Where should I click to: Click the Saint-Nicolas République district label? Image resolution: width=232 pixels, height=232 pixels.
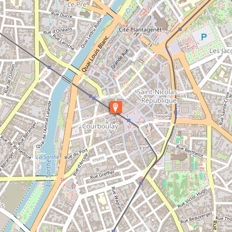click(x=157, y=96)
